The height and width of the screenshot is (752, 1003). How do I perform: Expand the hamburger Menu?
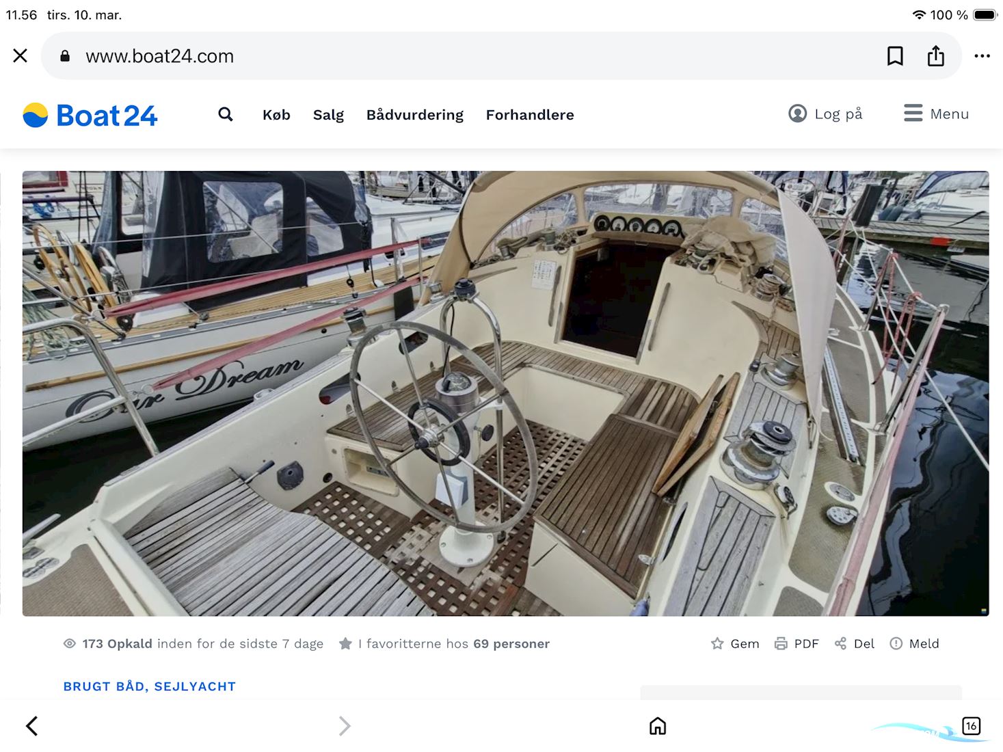point(936,113)
